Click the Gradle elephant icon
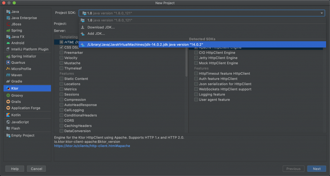This screenshot has width=330, height=176. coord(8,81)
